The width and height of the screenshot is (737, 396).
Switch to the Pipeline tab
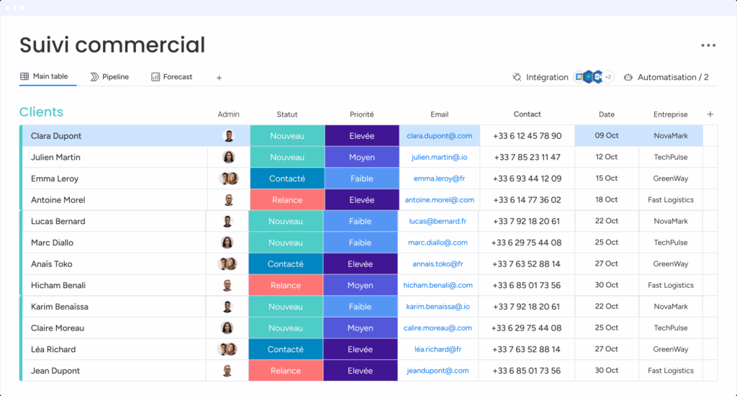pyautogui.click(x=109, y=76)
